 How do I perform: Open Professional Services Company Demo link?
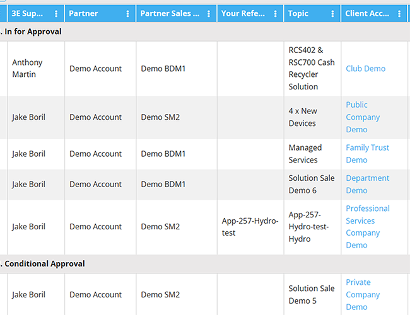(x=368, y=227)
